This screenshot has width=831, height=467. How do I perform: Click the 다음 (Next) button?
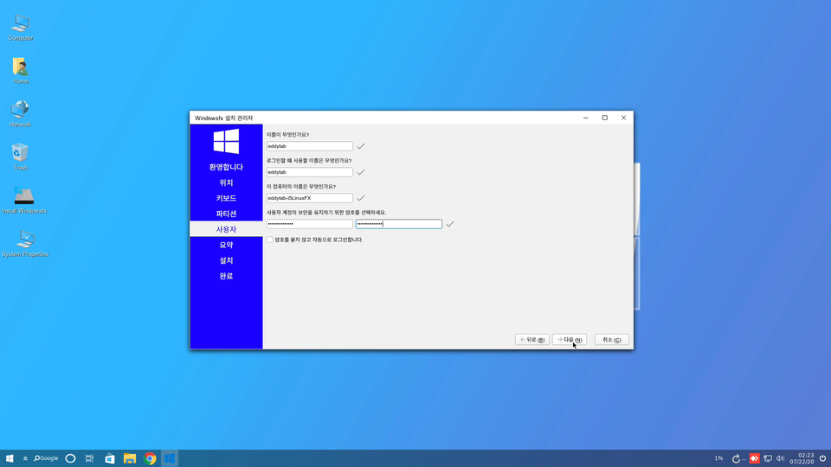570,339
